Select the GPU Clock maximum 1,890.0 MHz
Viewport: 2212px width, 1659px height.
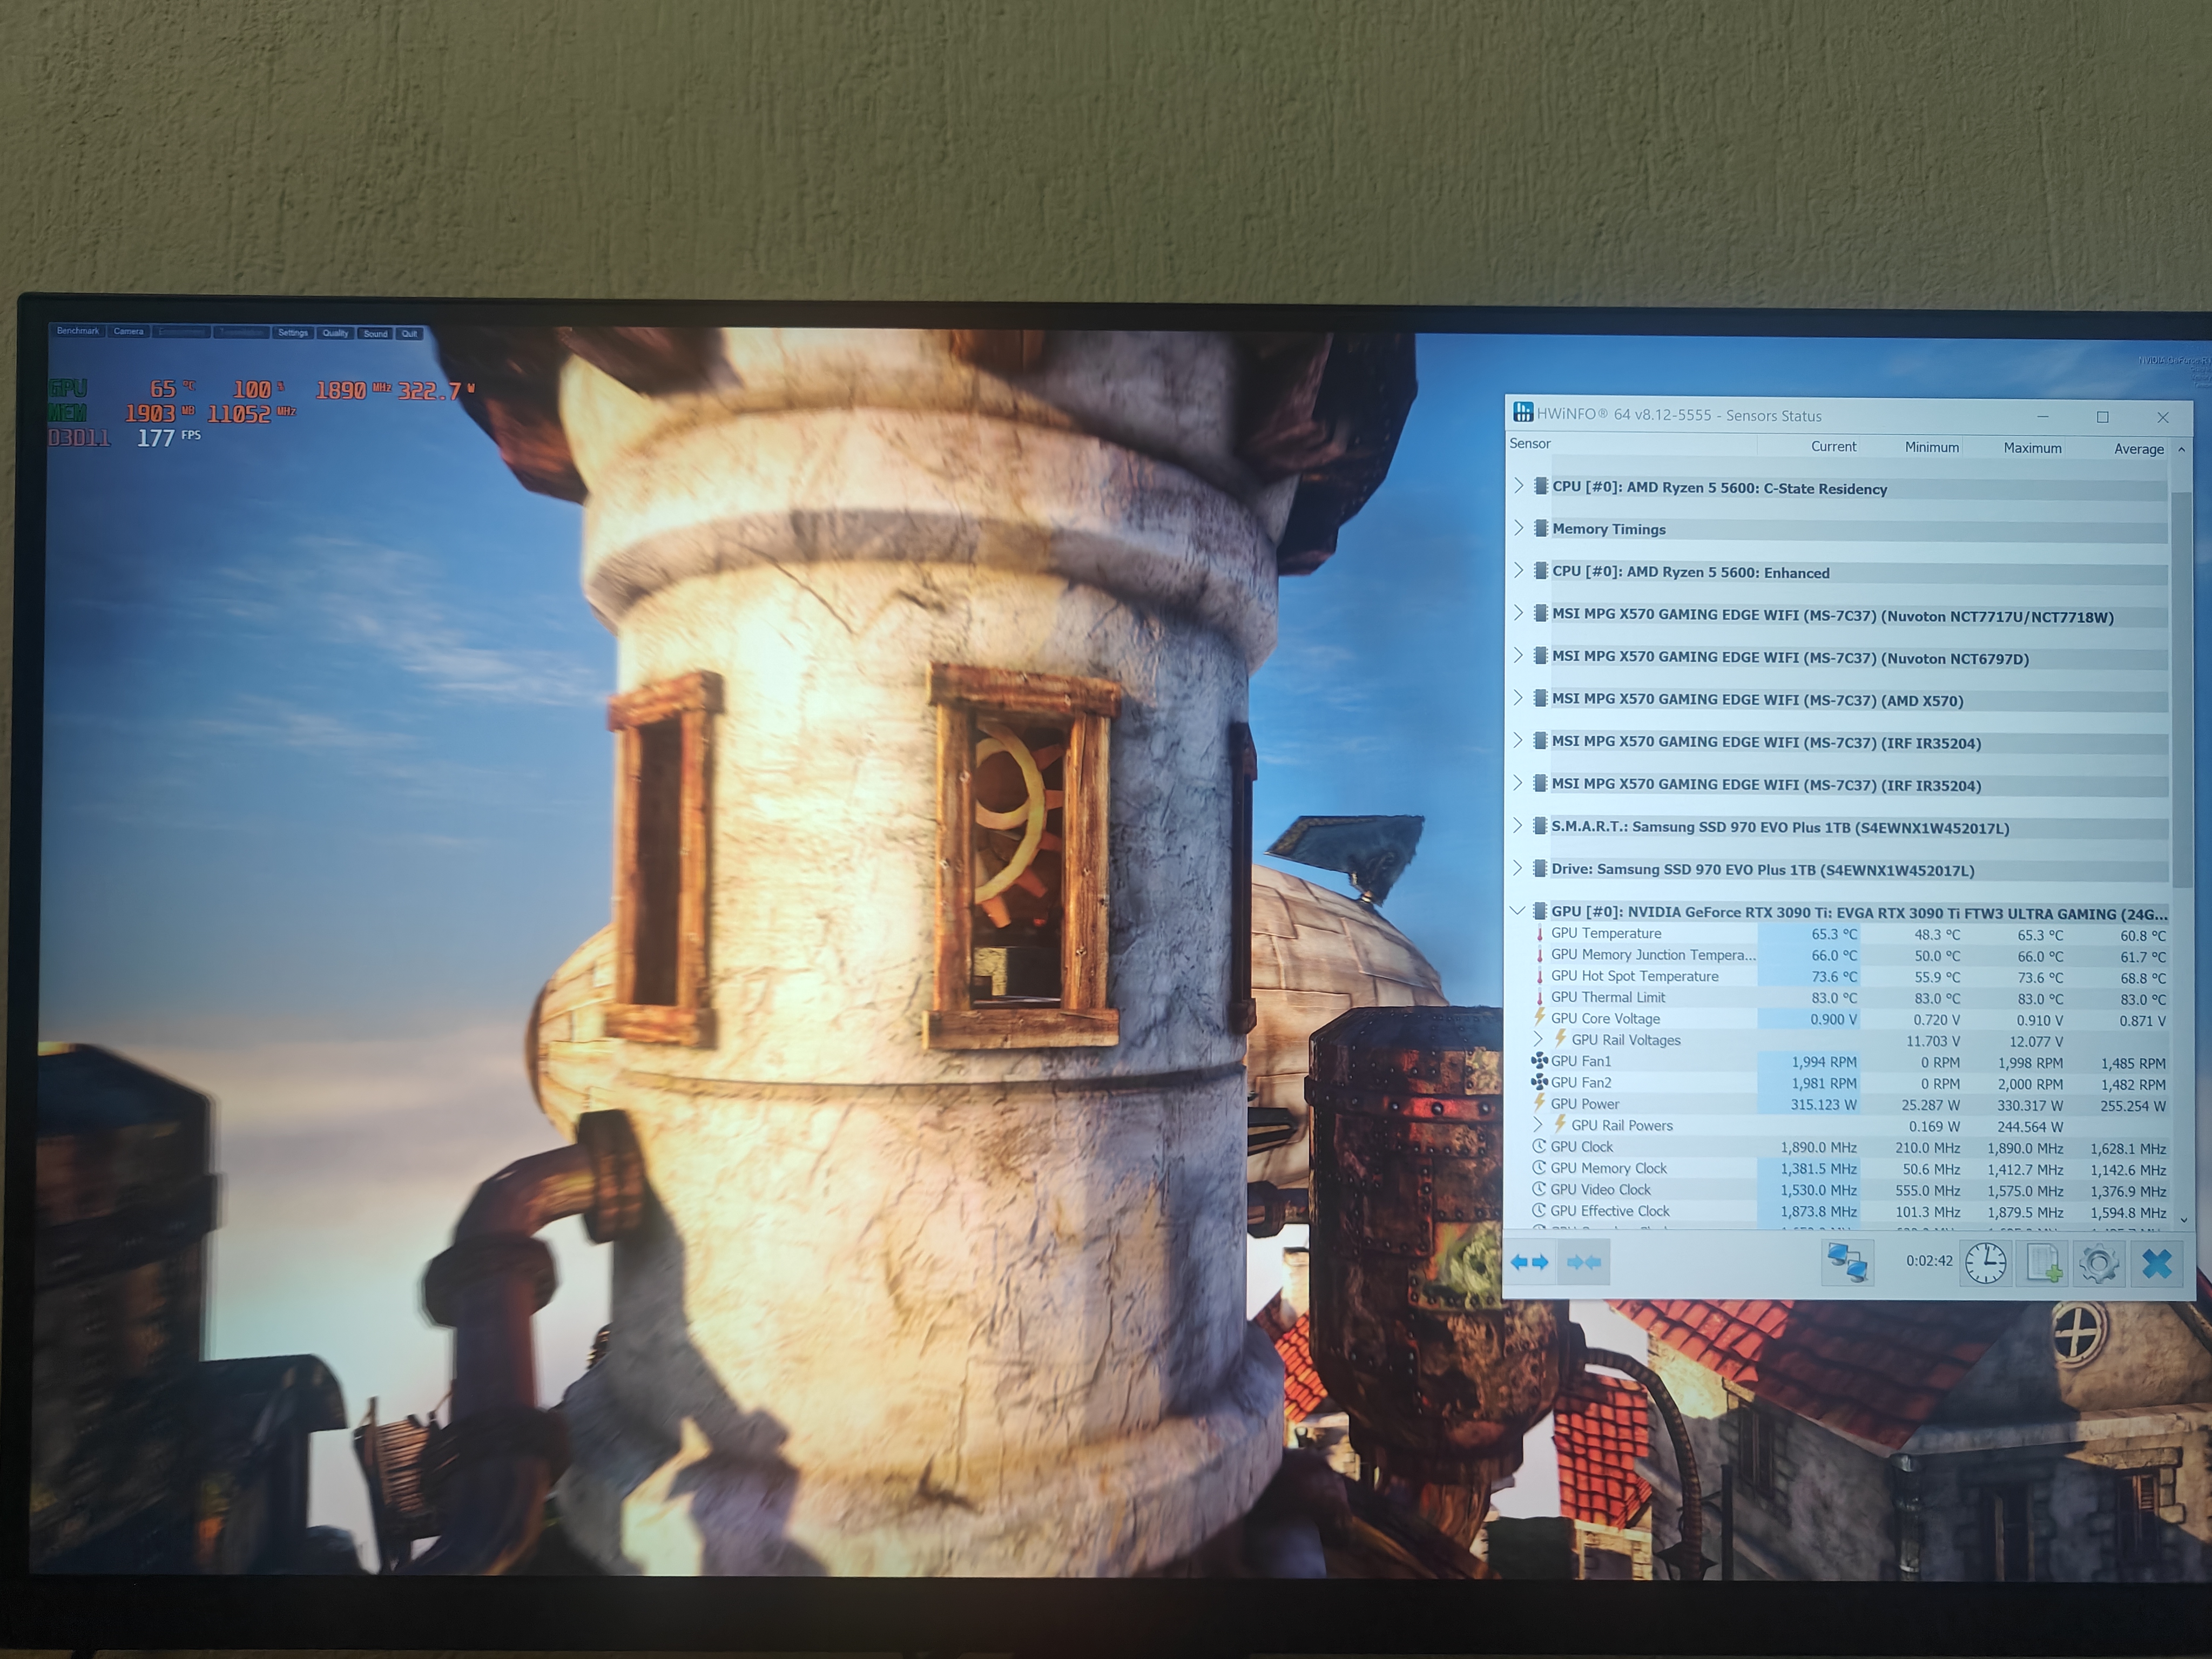2025,1148
